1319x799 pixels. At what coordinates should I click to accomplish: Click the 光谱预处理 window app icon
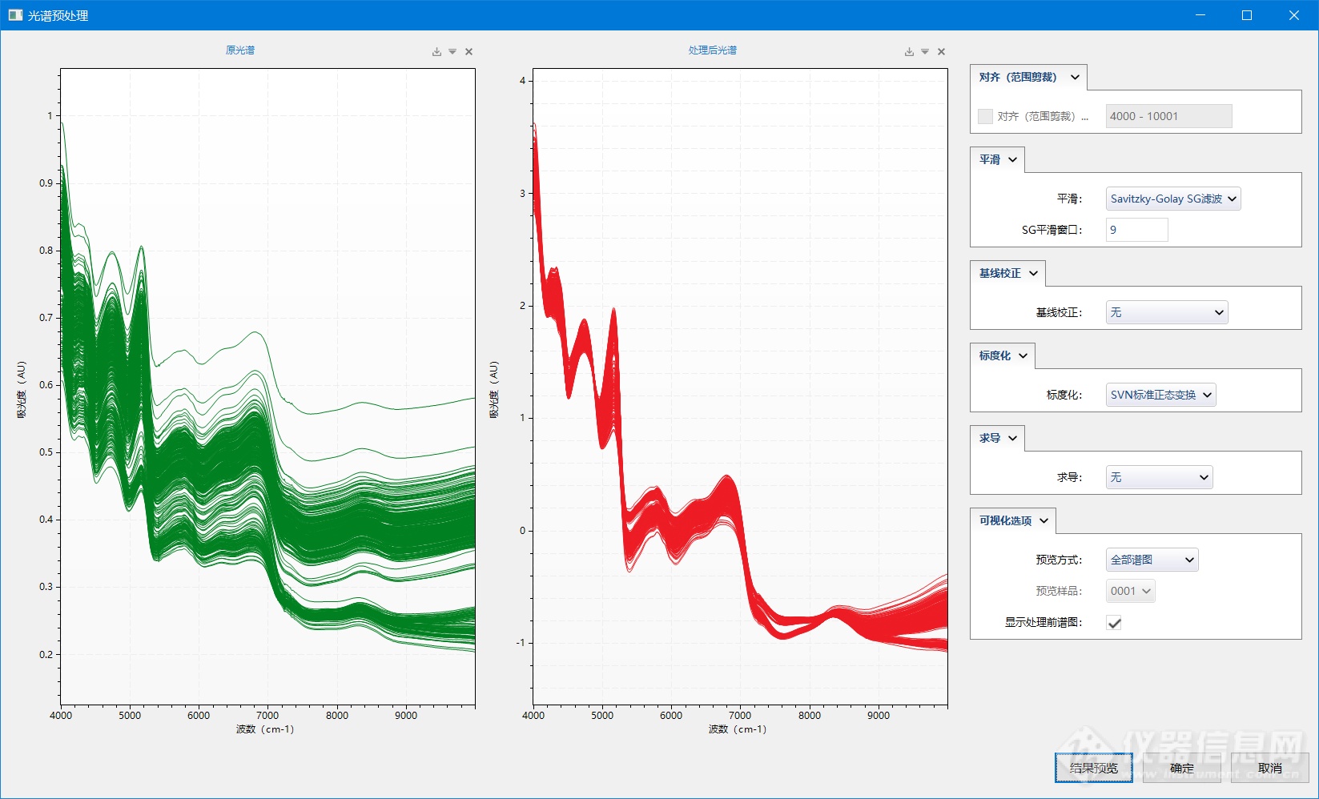click(15, 15)
